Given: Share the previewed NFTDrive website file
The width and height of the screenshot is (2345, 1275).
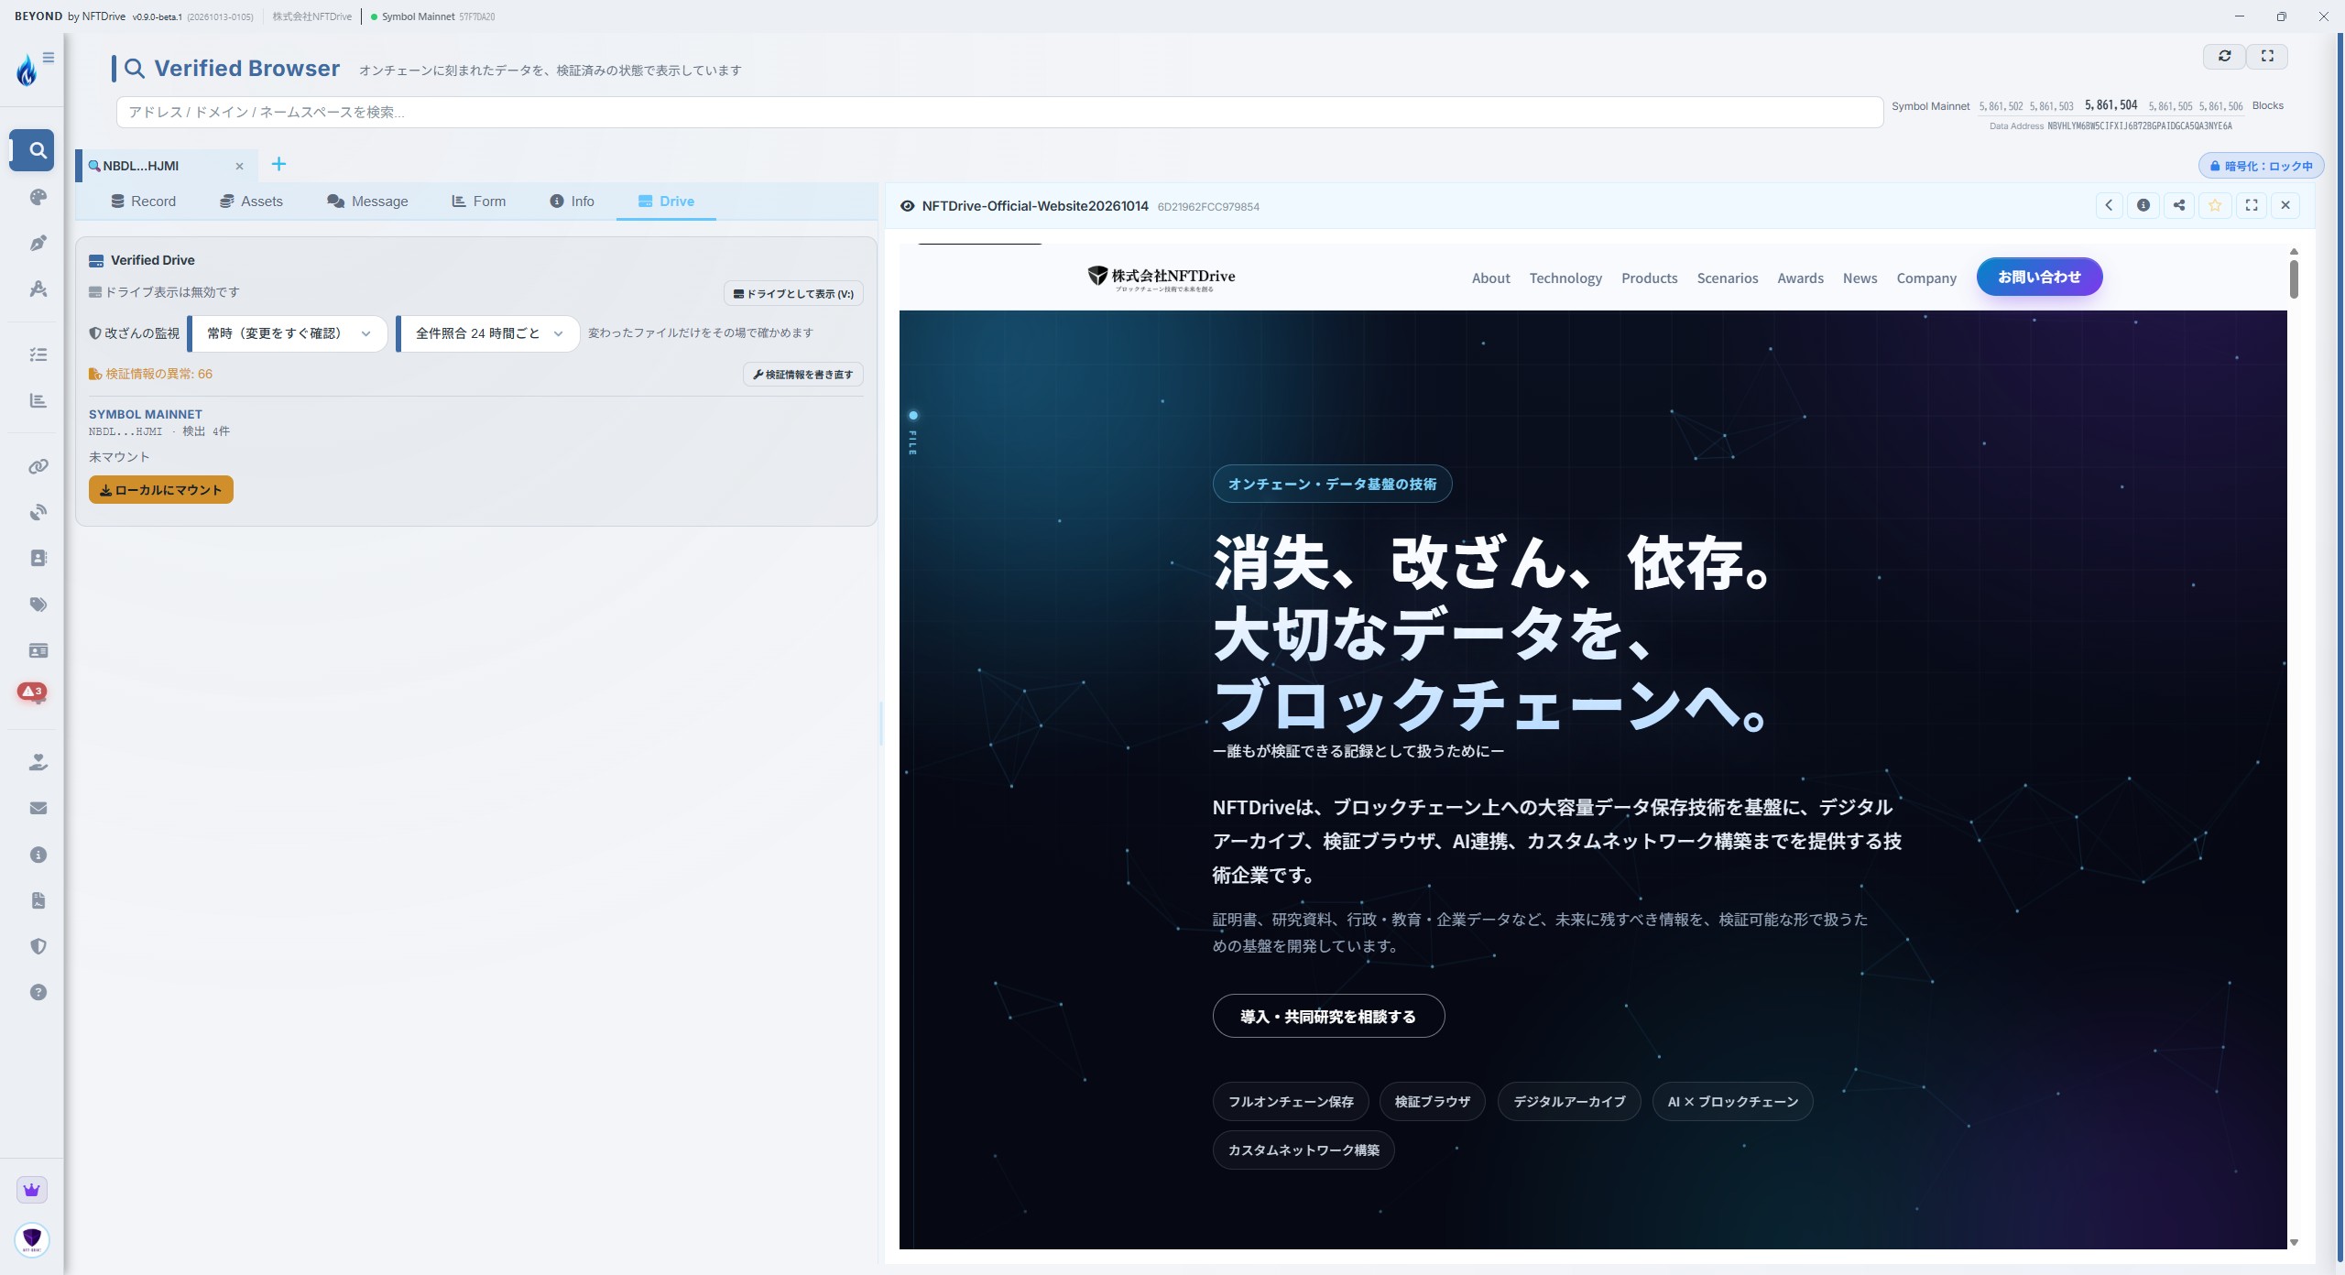Looking at the screenshot, I should click(2179, 205).
